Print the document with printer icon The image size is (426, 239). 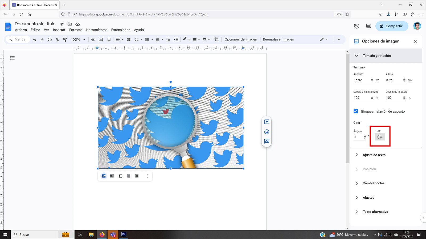click(x=50, y=40)
